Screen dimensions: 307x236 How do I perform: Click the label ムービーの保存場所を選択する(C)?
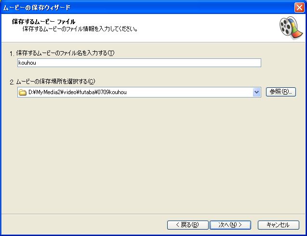(55, 82)
